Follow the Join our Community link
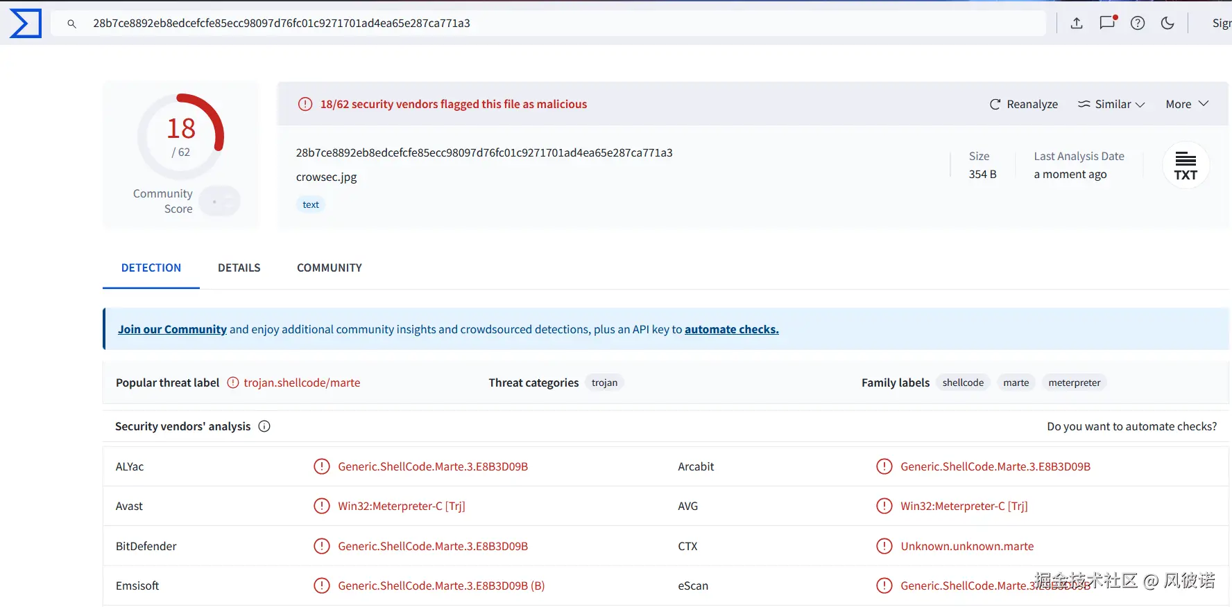Image resolution: width=1232 pixels, height=607 pixels. click(x=172, y=329)
